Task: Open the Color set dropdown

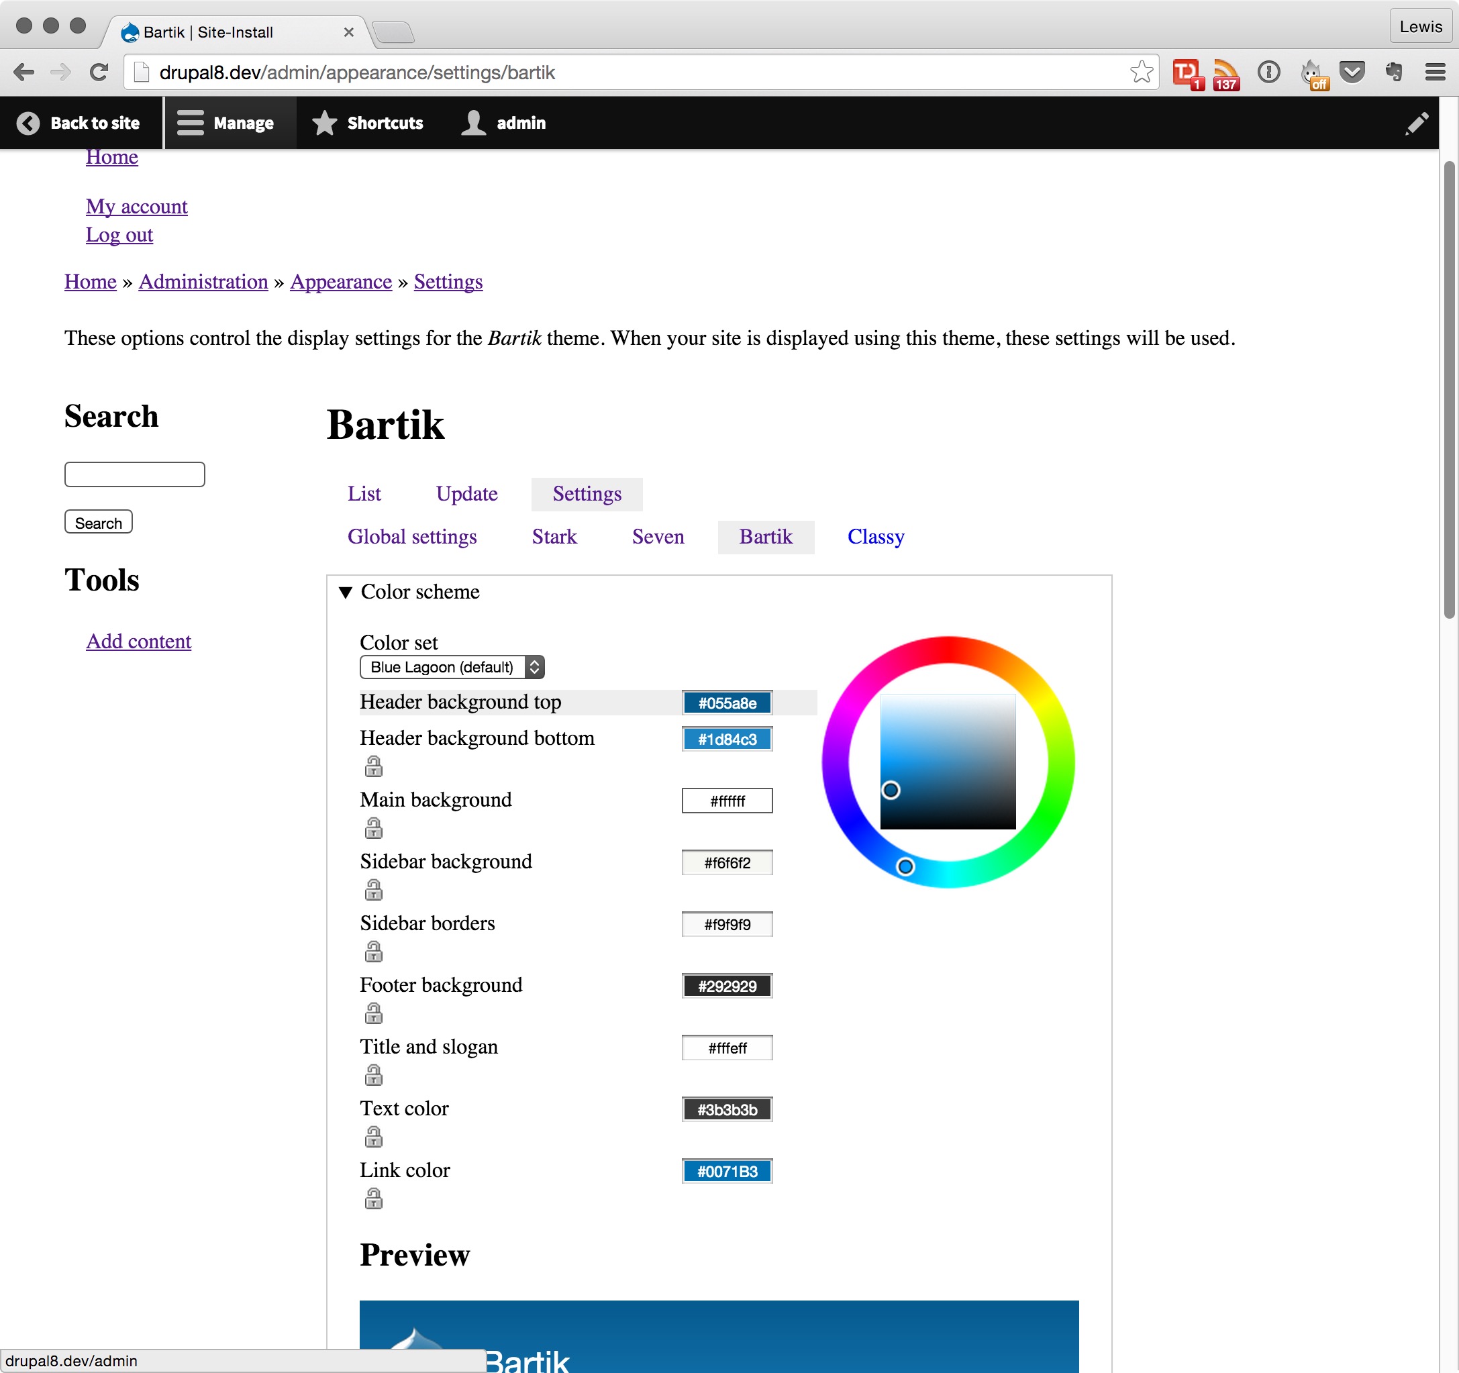Action: point(452,666)
